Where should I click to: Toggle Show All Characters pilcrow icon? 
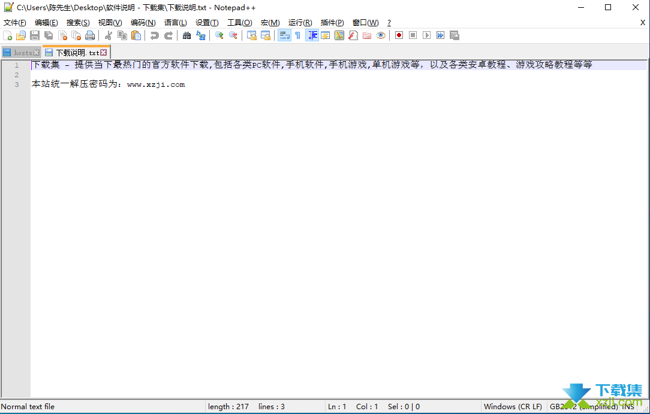pyautogui.click(x=297, y=35)
